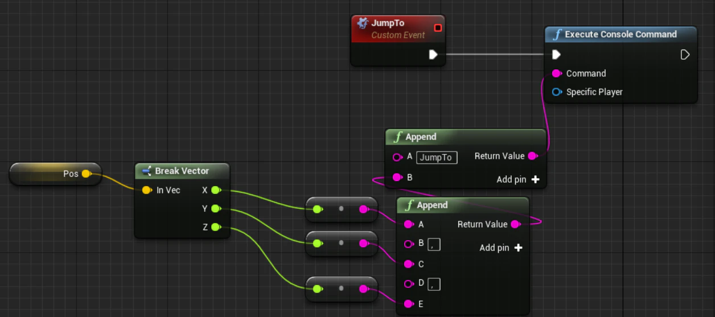The image size is (715, 317).
Task: Click upper Append node's B input pin
Action: point(397,178)
